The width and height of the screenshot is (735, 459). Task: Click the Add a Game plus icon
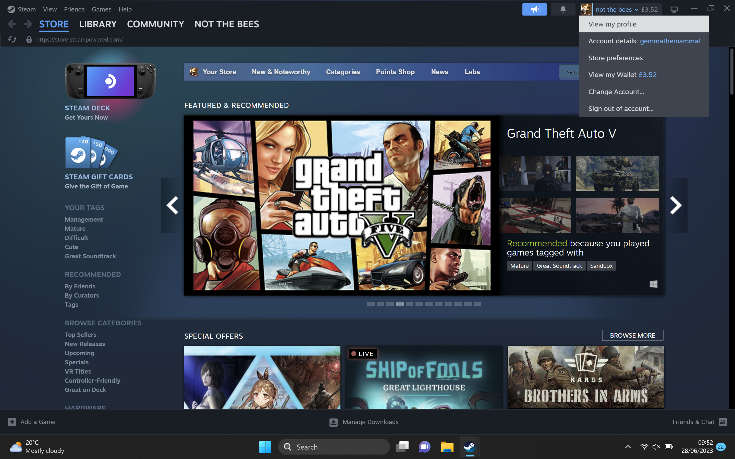coord(12,422)
